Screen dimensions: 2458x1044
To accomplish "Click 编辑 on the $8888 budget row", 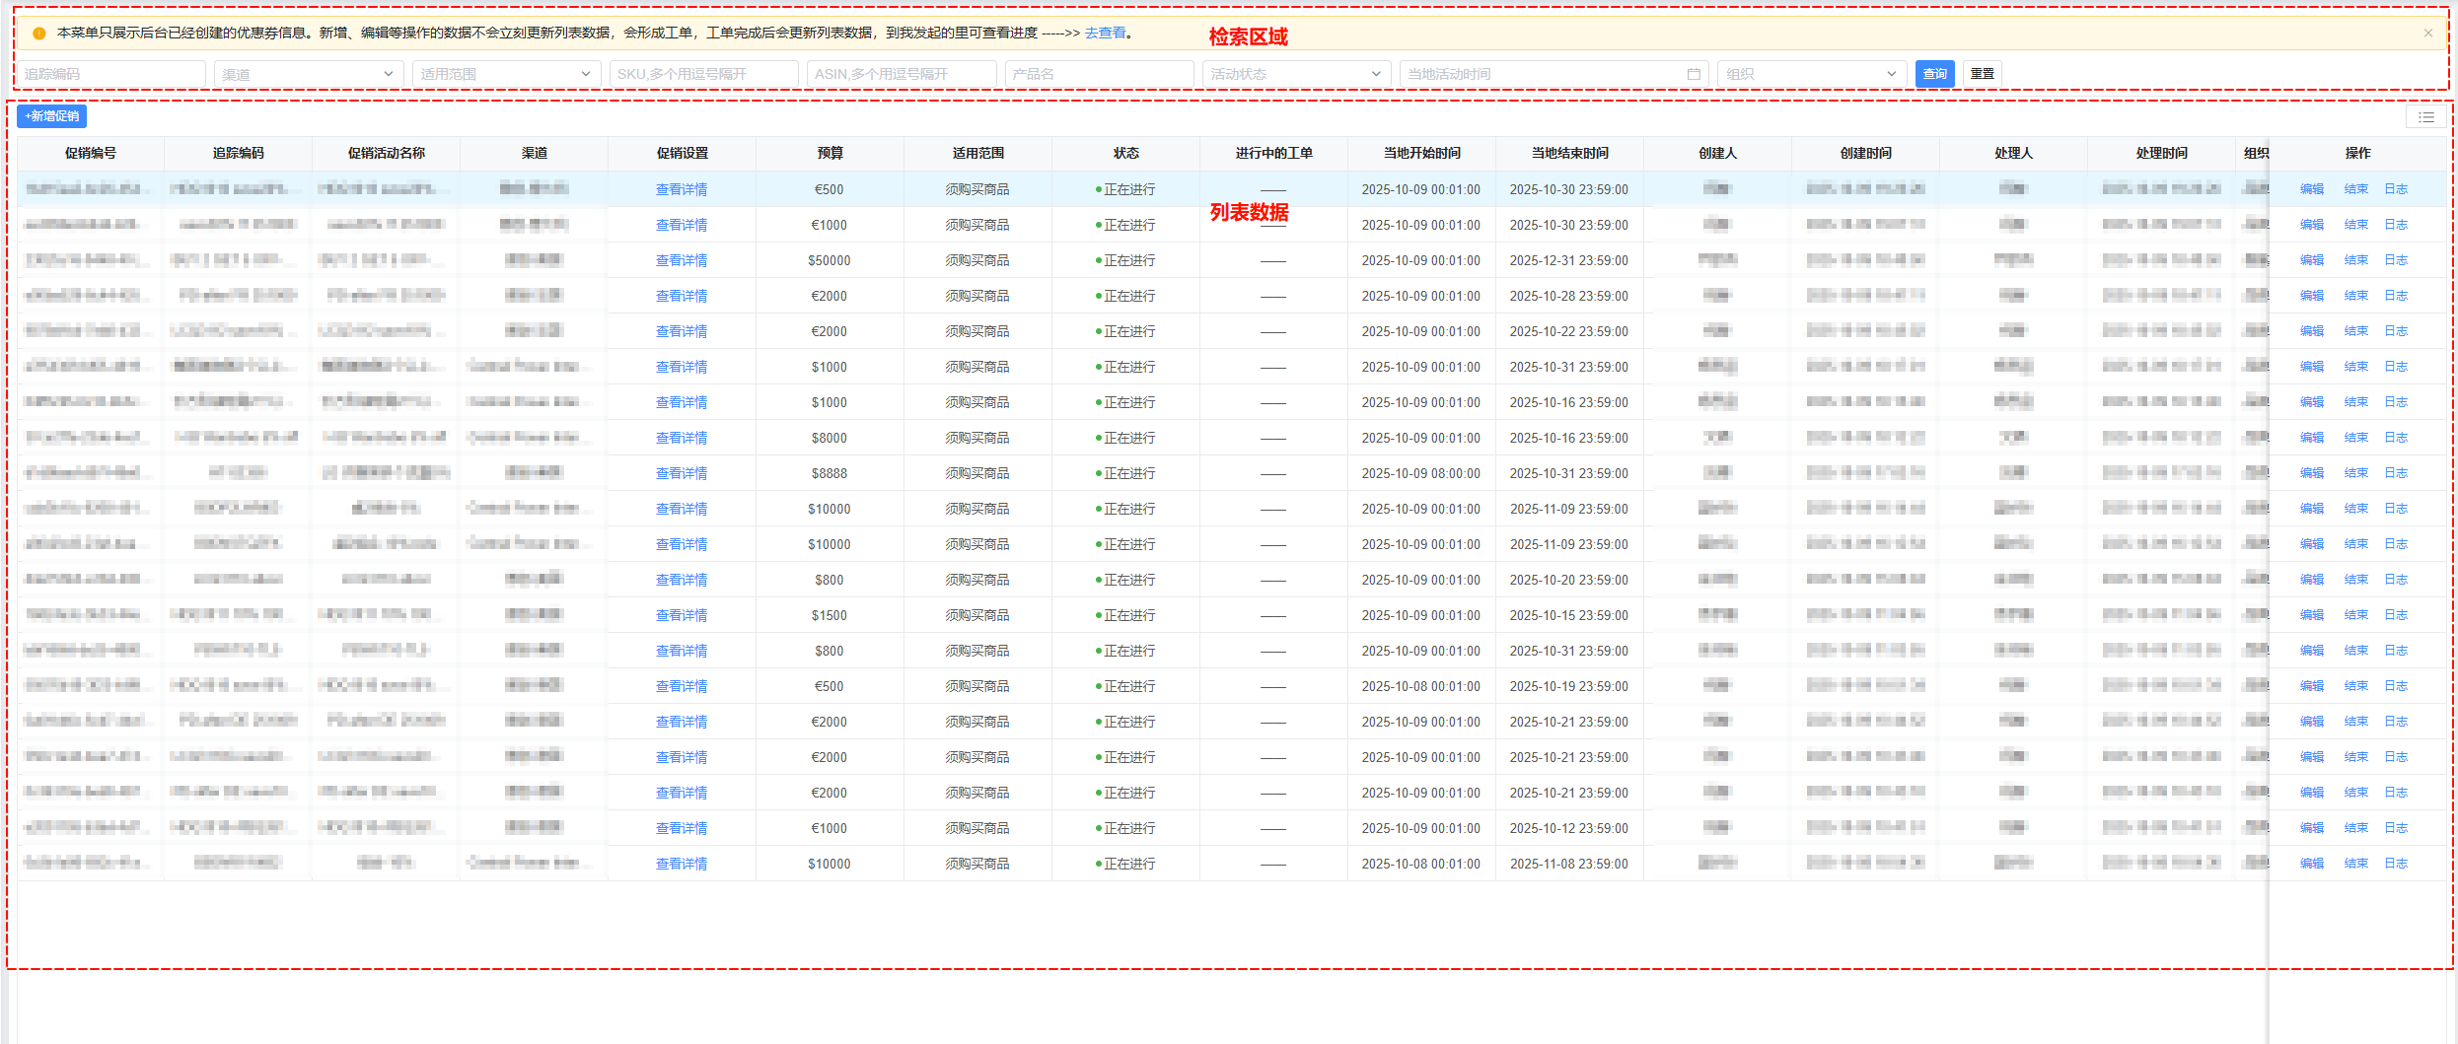I will coord(2311,473).
